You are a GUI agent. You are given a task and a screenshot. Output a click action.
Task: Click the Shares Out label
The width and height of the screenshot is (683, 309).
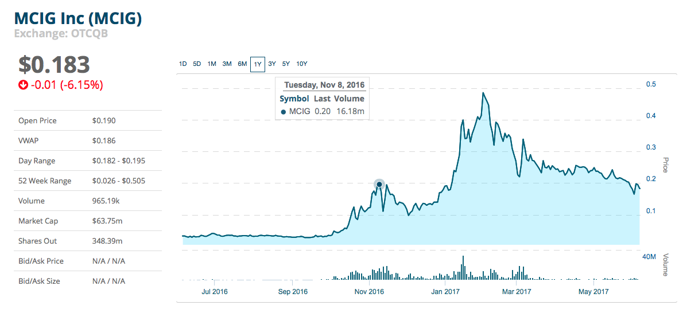pyautogui.click(x=37, y=241)
